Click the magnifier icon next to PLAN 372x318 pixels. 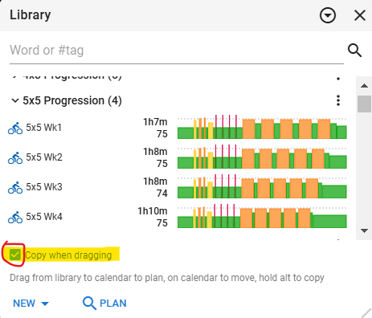point(89,304)
